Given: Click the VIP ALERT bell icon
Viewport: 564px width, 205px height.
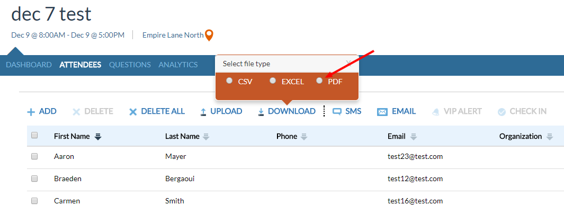Looking at the screenshot, I should tap(436, 112).
